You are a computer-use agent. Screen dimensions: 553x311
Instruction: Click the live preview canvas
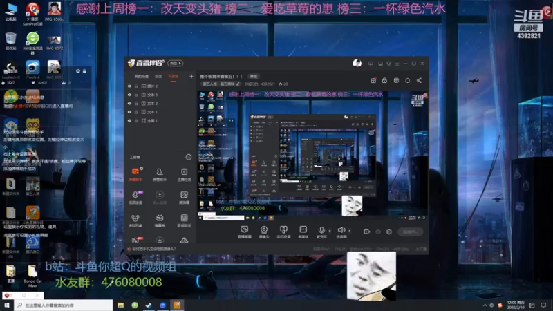(312, 155)
